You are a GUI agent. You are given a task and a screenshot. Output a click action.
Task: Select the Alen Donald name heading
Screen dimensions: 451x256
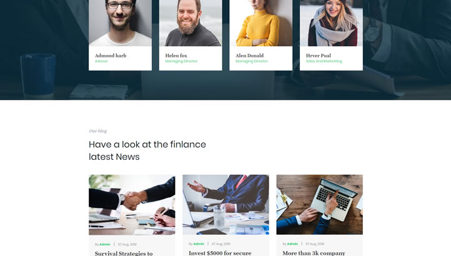(x=249, y=56)
